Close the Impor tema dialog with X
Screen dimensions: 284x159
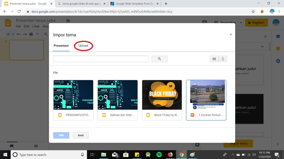pyautogui.click(x=231, y=35)
